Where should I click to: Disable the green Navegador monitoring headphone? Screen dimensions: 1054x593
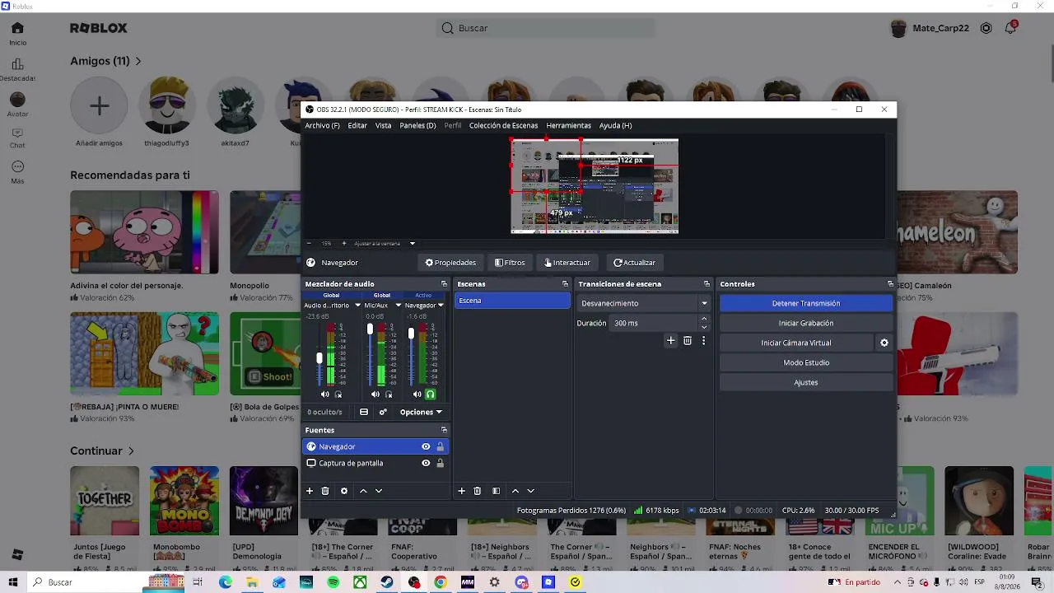click(430, 395)
